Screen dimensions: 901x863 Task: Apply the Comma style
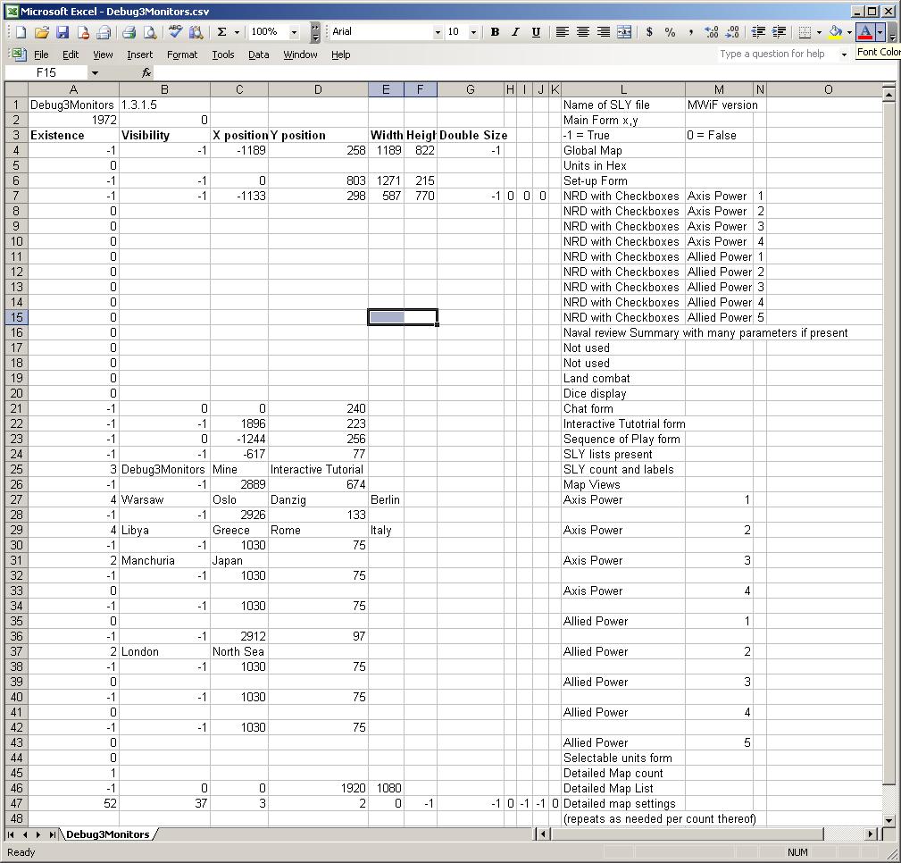[690, 32]
